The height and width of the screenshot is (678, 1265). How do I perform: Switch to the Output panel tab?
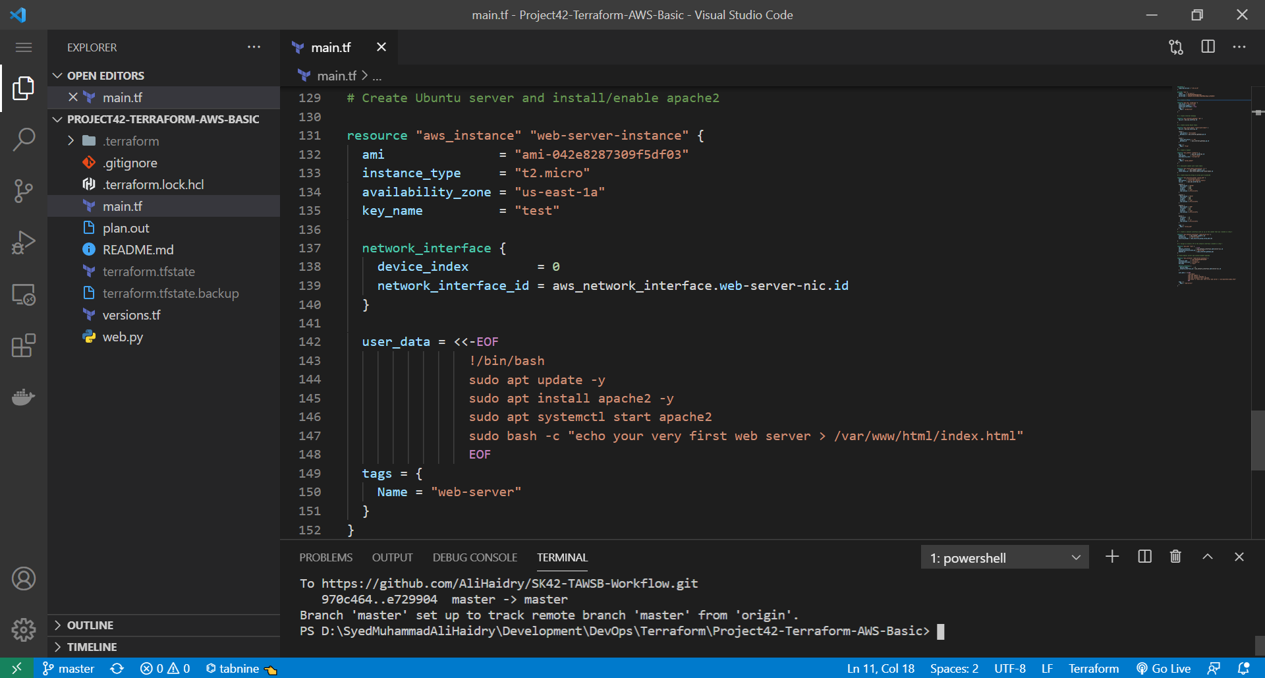[393, 557]
